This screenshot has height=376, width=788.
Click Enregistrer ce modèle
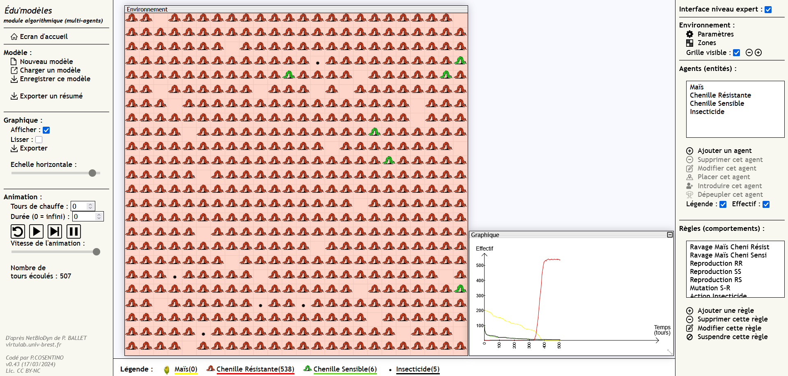click(55, 79)
